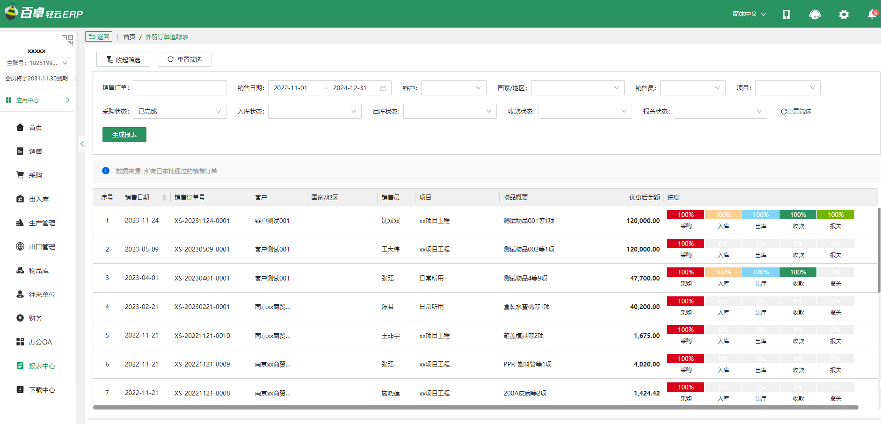Click the 首页 breadcrumb link
The width and height of the screenshot is (881, 424).
(129, 37)
